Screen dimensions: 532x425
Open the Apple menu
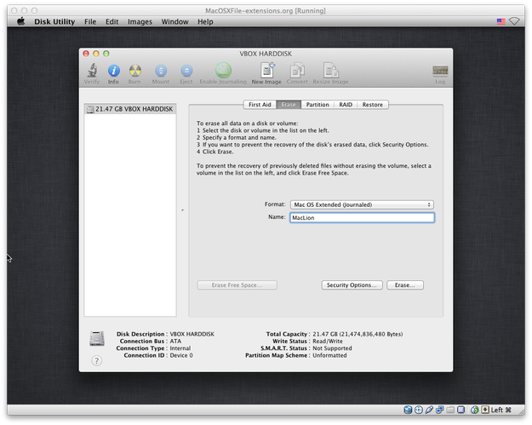click(21, 21)
